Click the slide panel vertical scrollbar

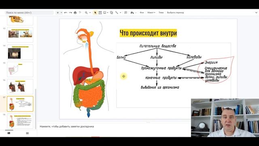pyautogui.click(x=36, y=109)
